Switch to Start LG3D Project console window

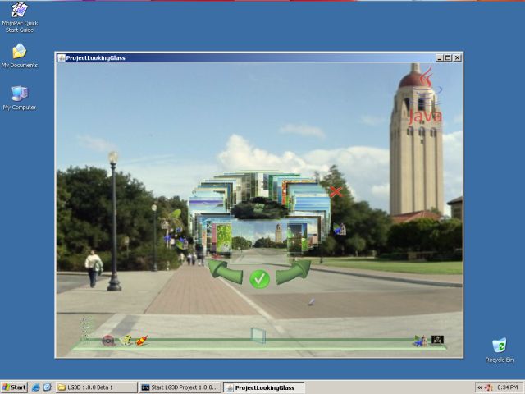coord(180,387)
